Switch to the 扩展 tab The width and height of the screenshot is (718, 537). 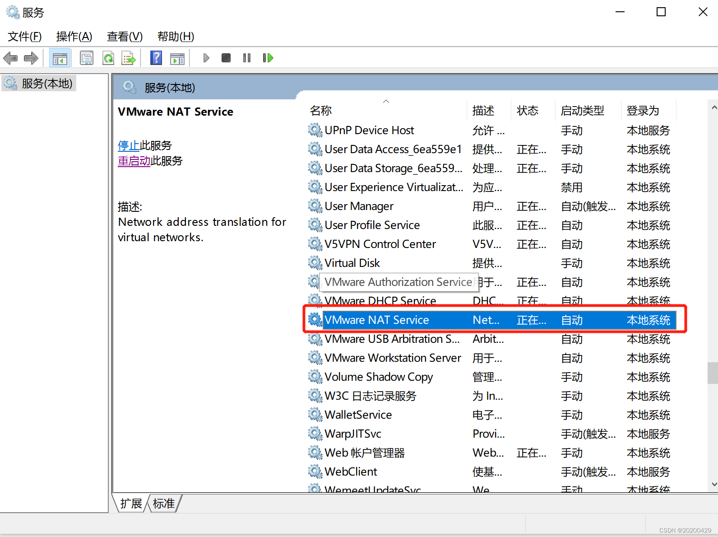pyautogui.click(x=131, y=504)
